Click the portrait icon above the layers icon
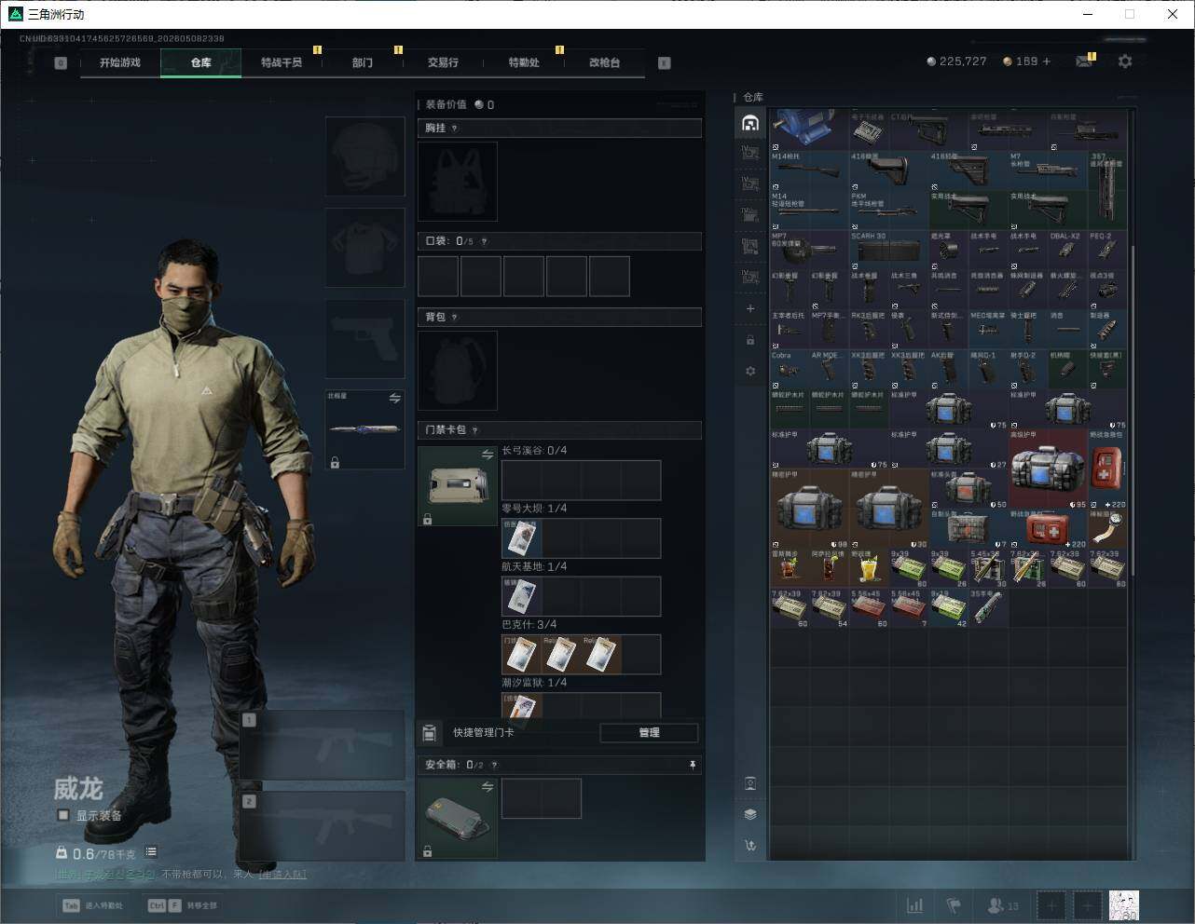1195x924 pixels. tap(750, 783)
